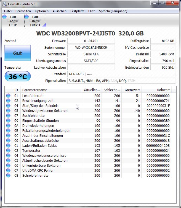This screenshot has width=181, height=208.
Task: Click the ID column header
Action: pos(16,90)
